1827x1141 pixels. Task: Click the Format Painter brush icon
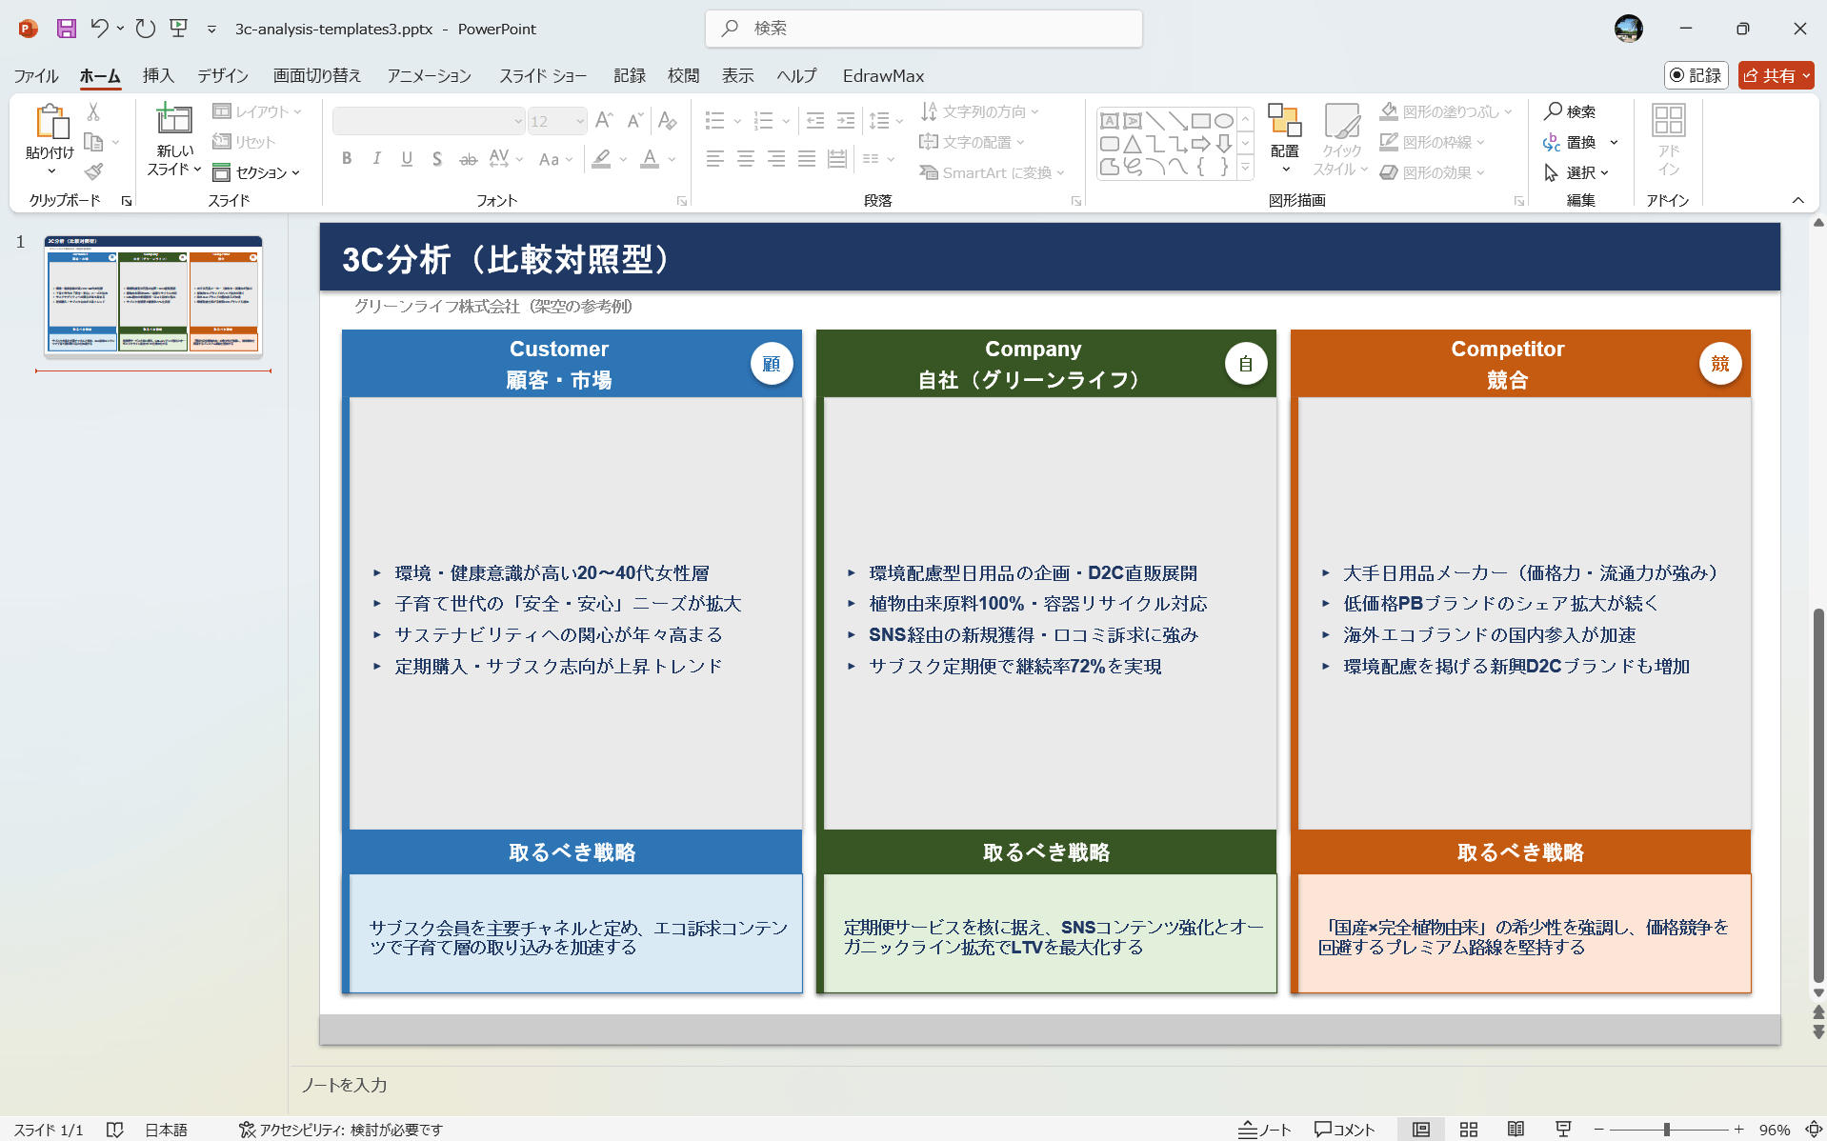(93, 171)
